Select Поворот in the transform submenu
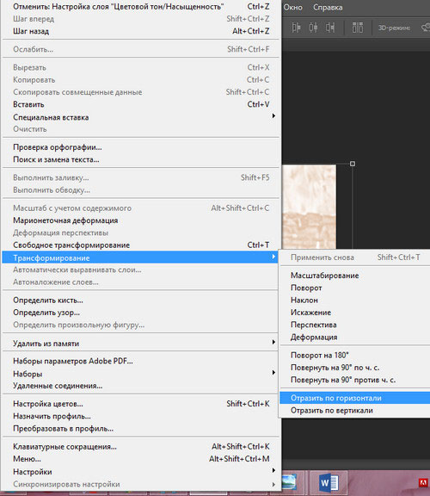Viewport: 430px width, 496px height. click(355, 288)
